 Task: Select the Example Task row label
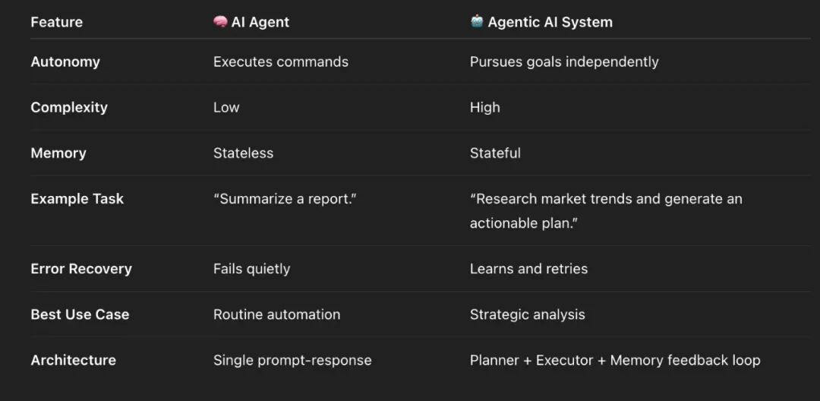click(x=77, y=198)
